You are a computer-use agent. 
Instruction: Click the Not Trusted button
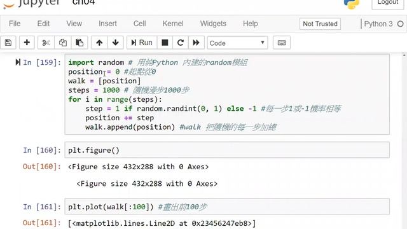[x=320, y=24]
